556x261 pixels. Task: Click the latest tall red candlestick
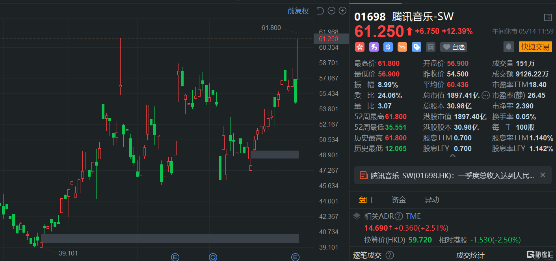tap(299, 57)
